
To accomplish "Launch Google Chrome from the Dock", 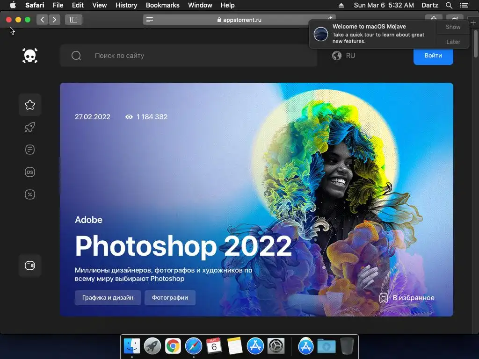I will click(x=173, y=346).
